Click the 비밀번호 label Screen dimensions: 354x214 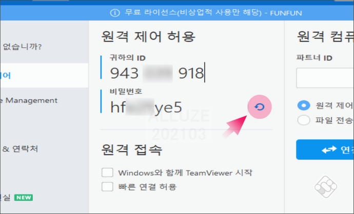coord(126,91)
